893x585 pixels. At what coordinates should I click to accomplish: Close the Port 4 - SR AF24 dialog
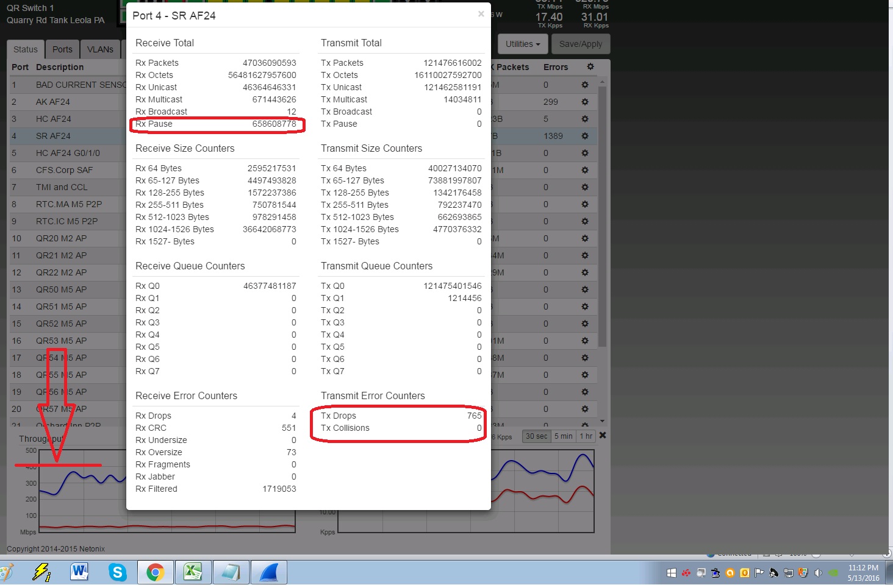[481, 14]
